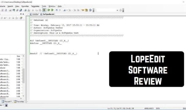The height and width of the screenshot is (110, 186).
Task: Click the DOS line-ending status entry
Action: coord(158,108)
